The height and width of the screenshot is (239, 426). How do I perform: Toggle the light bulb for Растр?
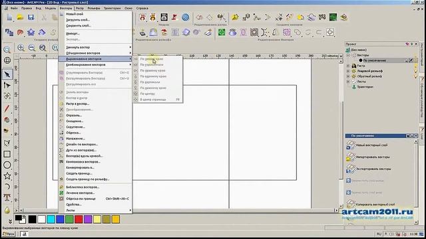(415, 66)
